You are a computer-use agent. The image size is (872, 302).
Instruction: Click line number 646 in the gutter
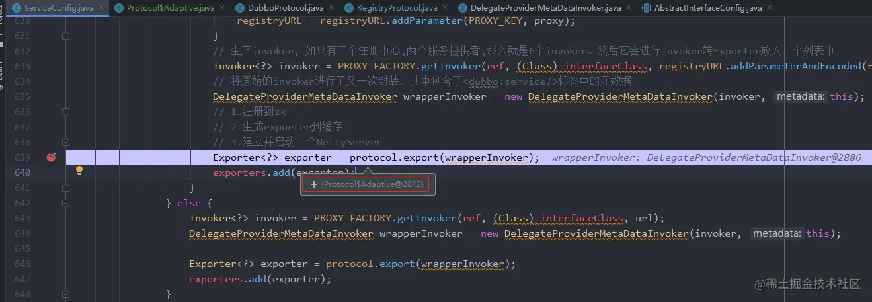(x=22, y=264)
